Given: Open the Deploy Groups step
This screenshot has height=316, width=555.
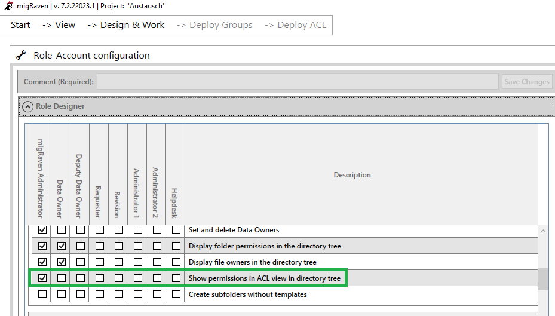Looking at the screenshot, I should [214, 25].
